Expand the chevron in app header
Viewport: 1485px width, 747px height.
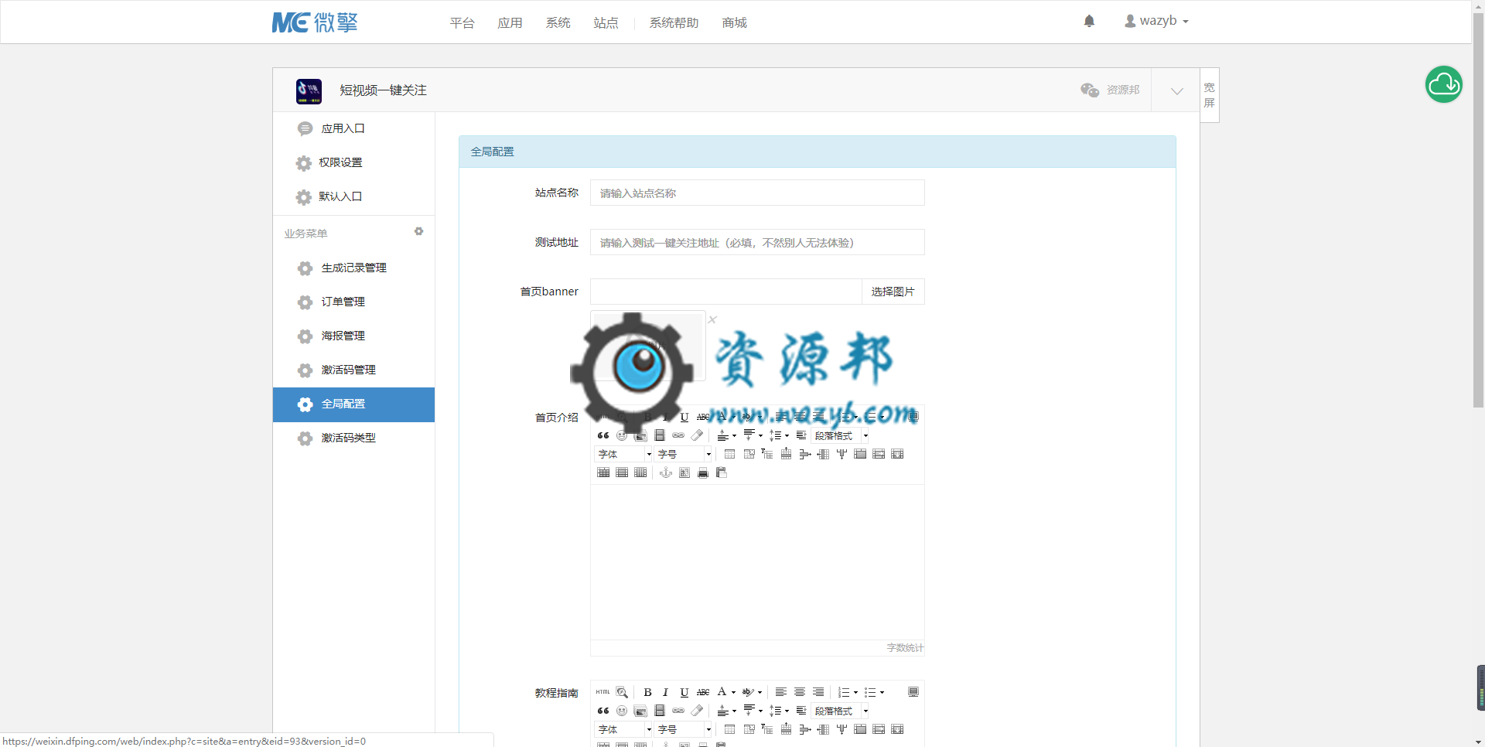pyautogui.click(x=1176, y=90)
